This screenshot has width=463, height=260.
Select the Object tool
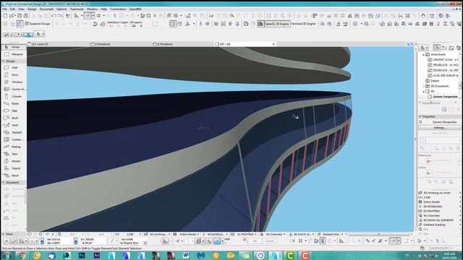(x=14, y=168)
